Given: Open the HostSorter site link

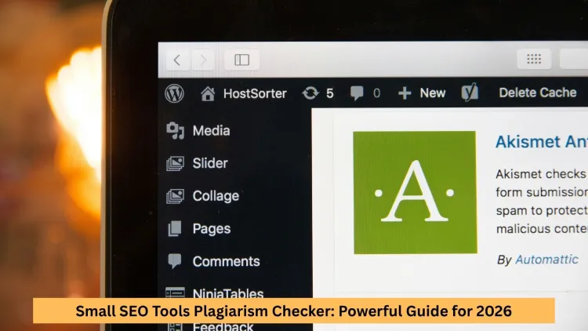Looking at the screenshot, I should (255, 93).
